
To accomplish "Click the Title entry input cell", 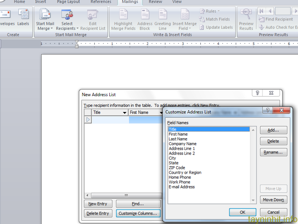I will (110, 120).
